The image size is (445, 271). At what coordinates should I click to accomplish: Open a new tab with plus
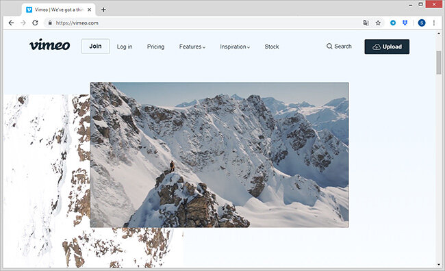103,10
